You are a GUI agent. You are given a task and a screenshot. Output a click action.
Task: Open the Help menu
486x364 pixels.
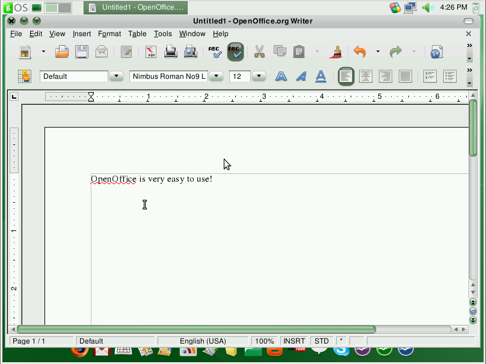[221, 34]
